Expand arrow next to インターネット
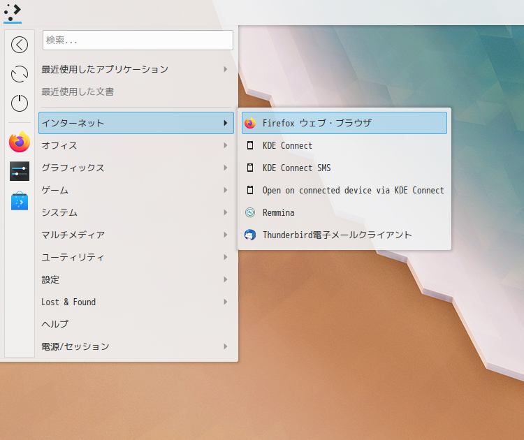The height and width of the screenshot is (440, 524). [x=226, y=123]
